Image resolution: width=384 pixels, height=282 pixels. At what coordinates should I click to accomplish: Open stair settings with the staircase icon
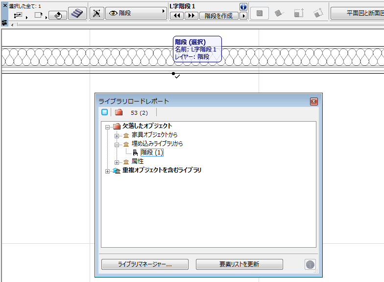click(77, 13)
